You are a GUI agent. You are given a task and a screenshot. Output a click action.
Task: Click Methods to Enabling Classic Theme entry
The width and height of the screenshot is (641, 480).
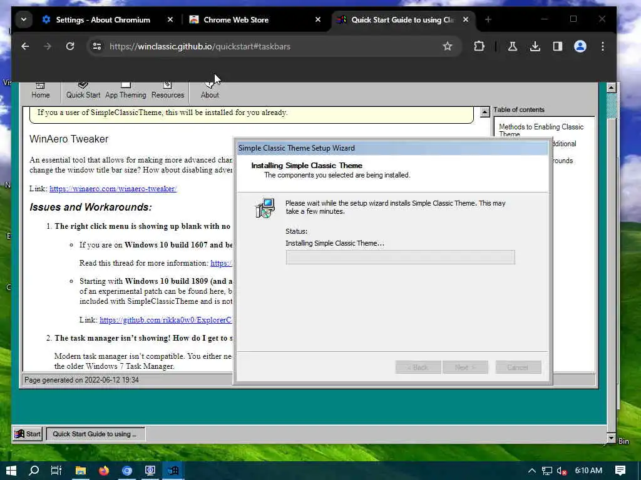coord(541,130)
